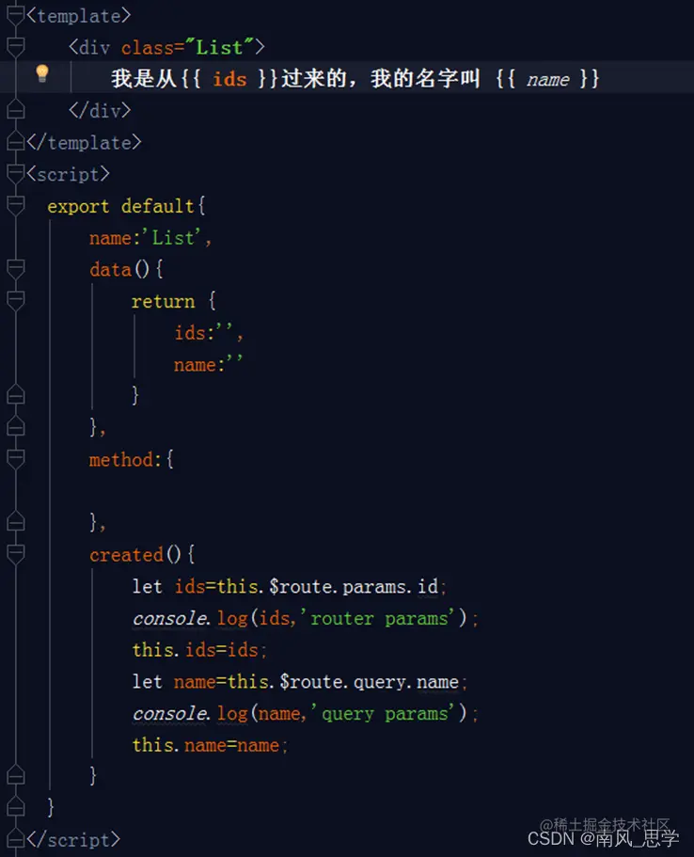Click the Chinese text 我是从 in template
The height and width of the screenshot is (857, 694).
pyautogui.click(x=144, y=79)
